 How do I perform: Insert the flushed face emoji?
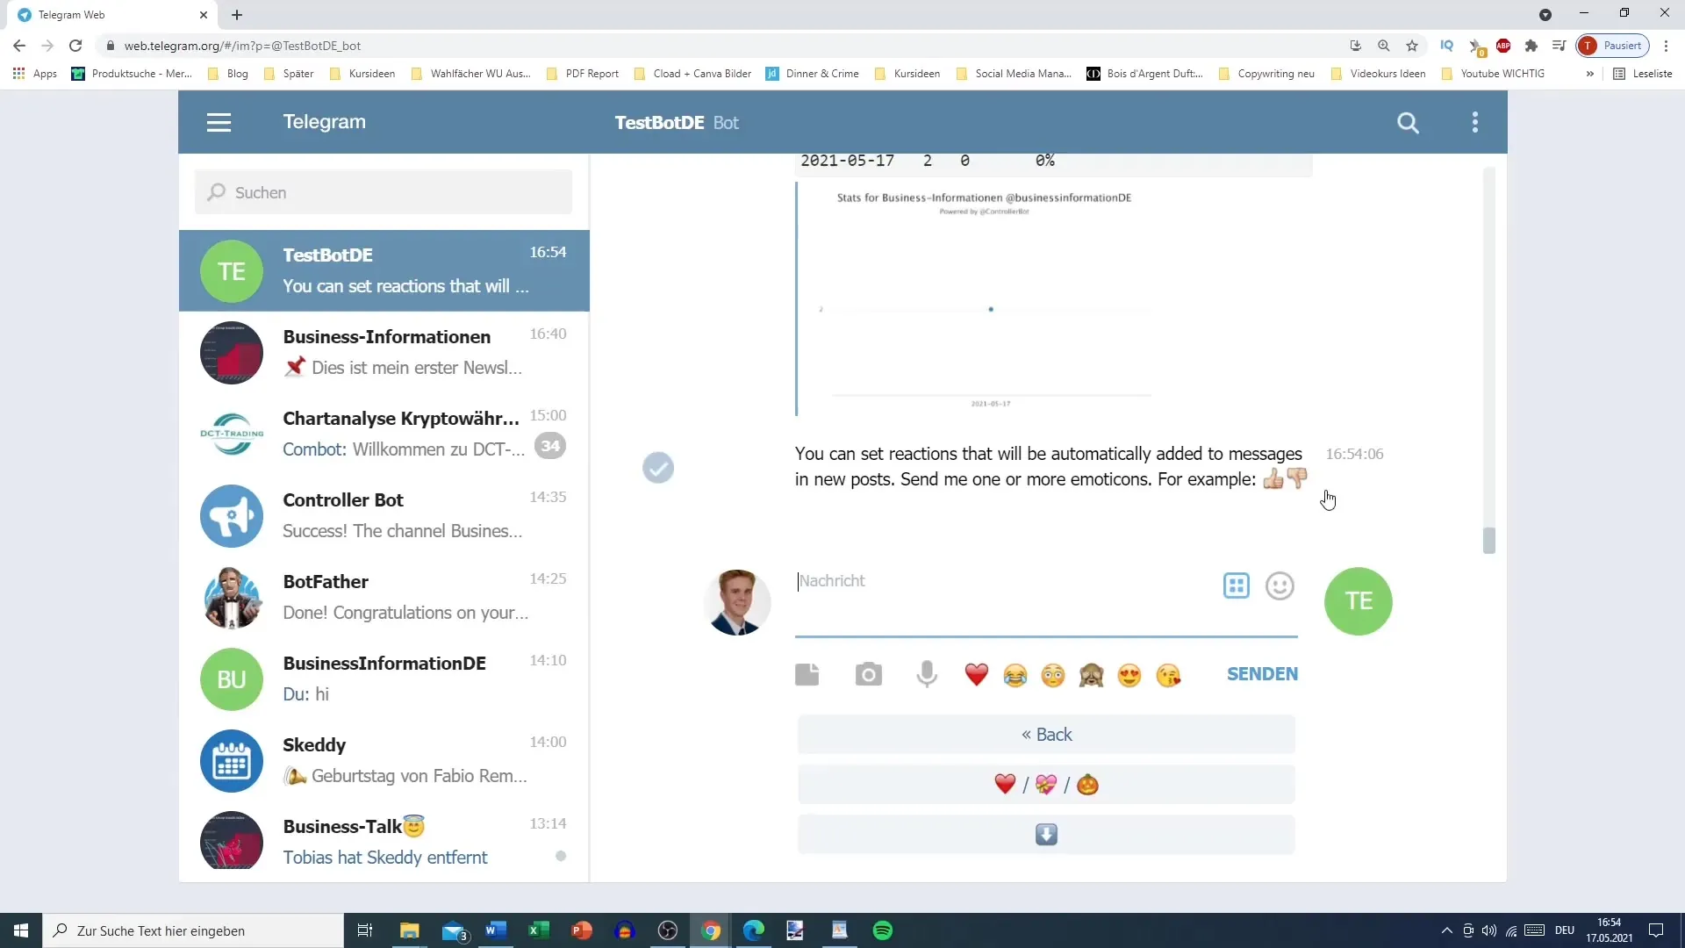pyautogui.click(x=1053, y=675)
